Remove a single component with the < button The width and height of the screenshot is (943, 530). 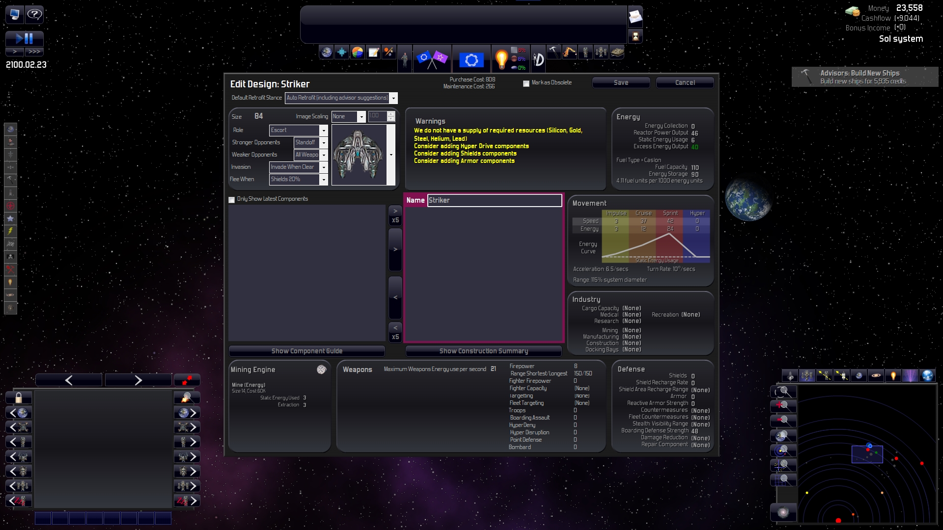[x=395, y=298]
